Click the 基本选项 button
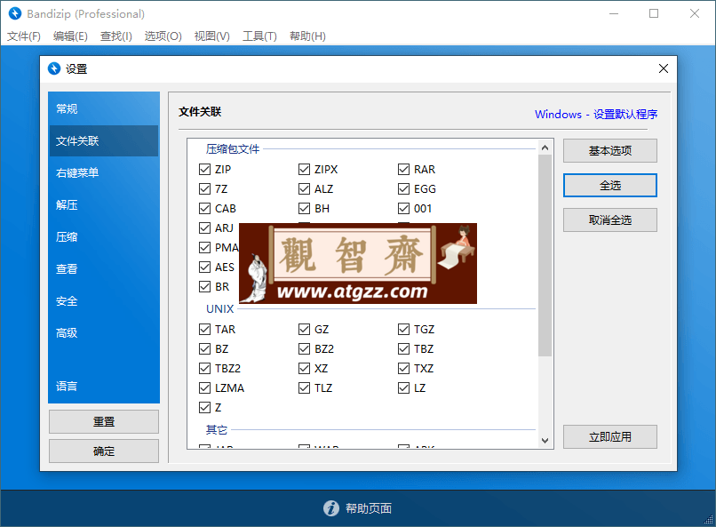The width and height of the screenshot is (716, 527). click(x=609, y=151)
